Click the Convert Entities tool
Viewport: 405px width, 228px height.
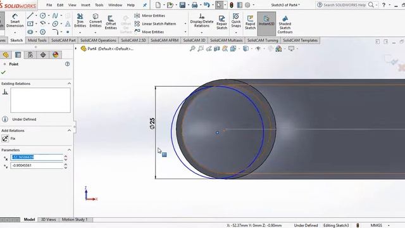click(96, 21)
